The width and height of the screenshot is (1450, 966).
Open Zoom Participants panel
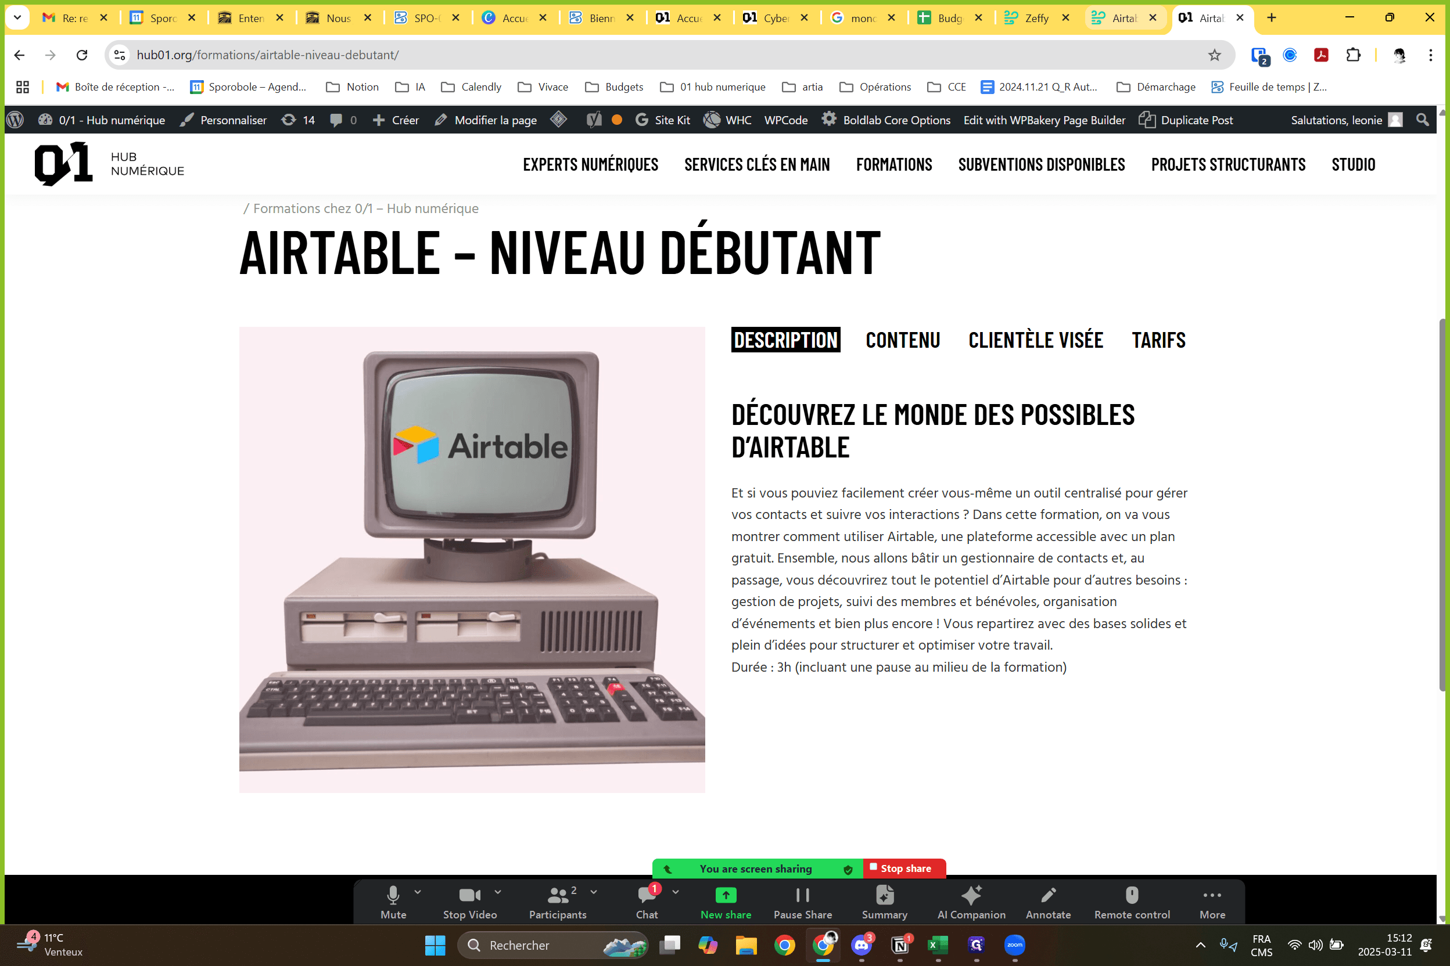[558, 903]
